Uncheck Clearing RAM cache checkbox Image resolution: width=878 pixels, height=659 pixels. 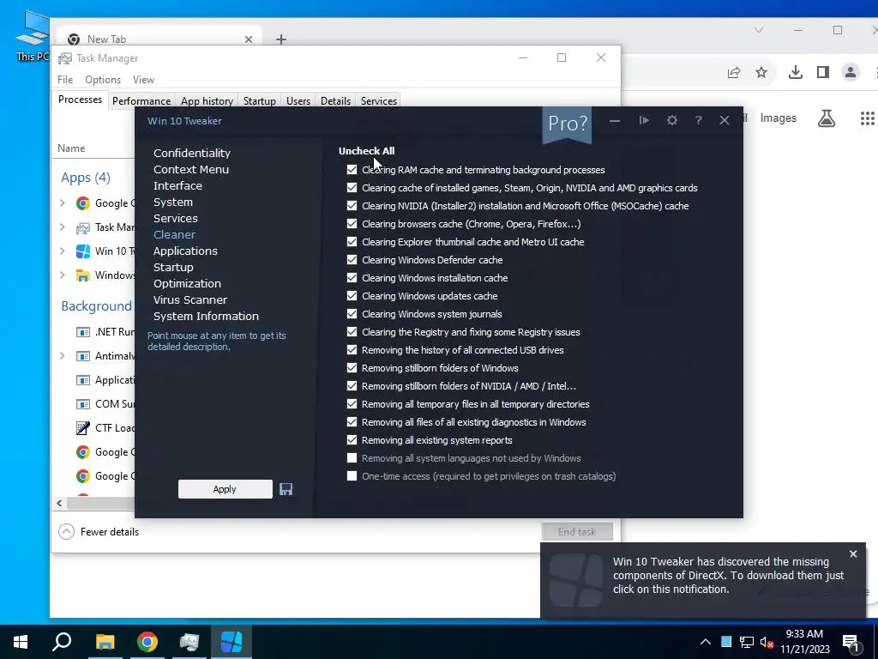click(x=352, y=169)
